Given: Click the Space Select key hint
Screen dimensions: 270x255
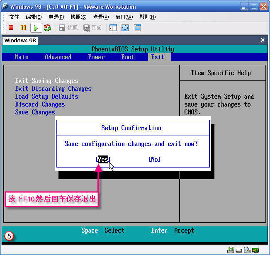Looking at the screenshot, I should pos(103,231).
